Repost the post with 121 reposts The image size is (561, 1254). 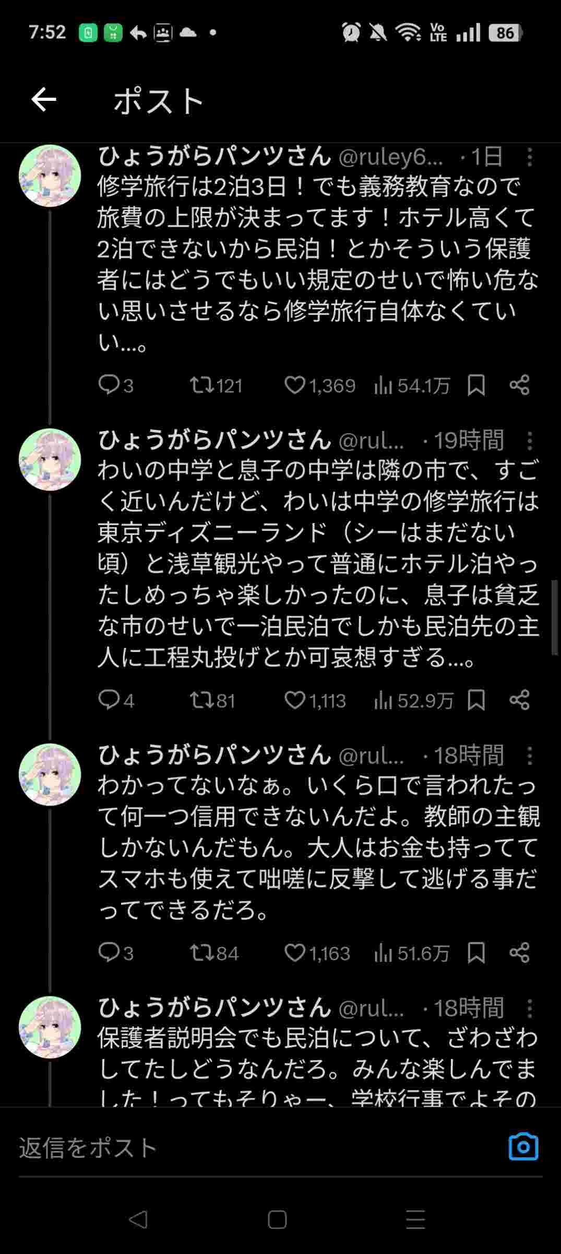pyautogui.click(x=201, y=386)
